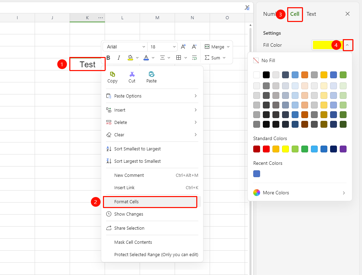Click the wrap text icon

[195, 58]
